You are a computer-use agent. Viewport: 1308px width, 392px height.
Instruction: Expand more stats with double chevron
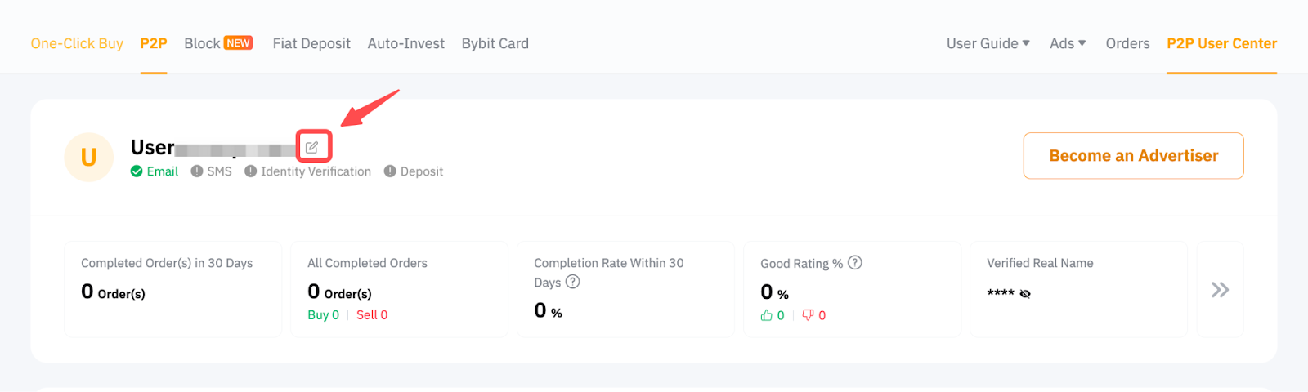point(1220,290)
